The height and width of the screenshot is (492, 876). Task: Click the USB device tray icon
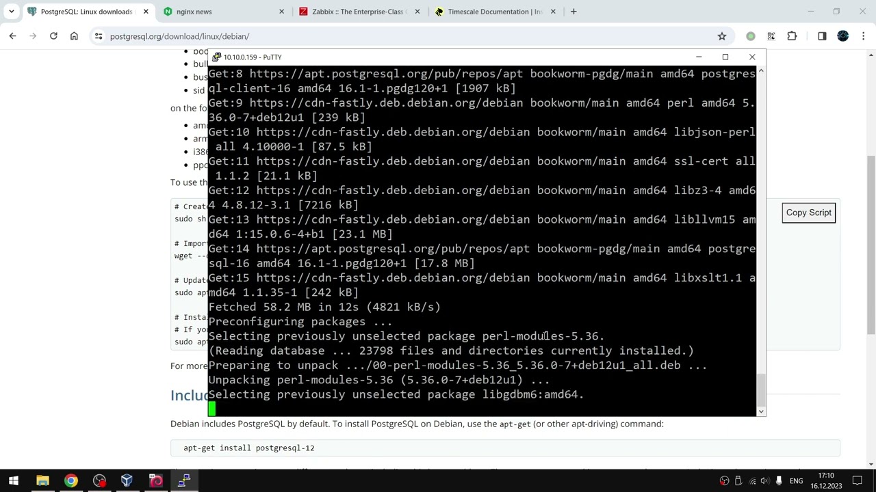[x=738, y=481]
